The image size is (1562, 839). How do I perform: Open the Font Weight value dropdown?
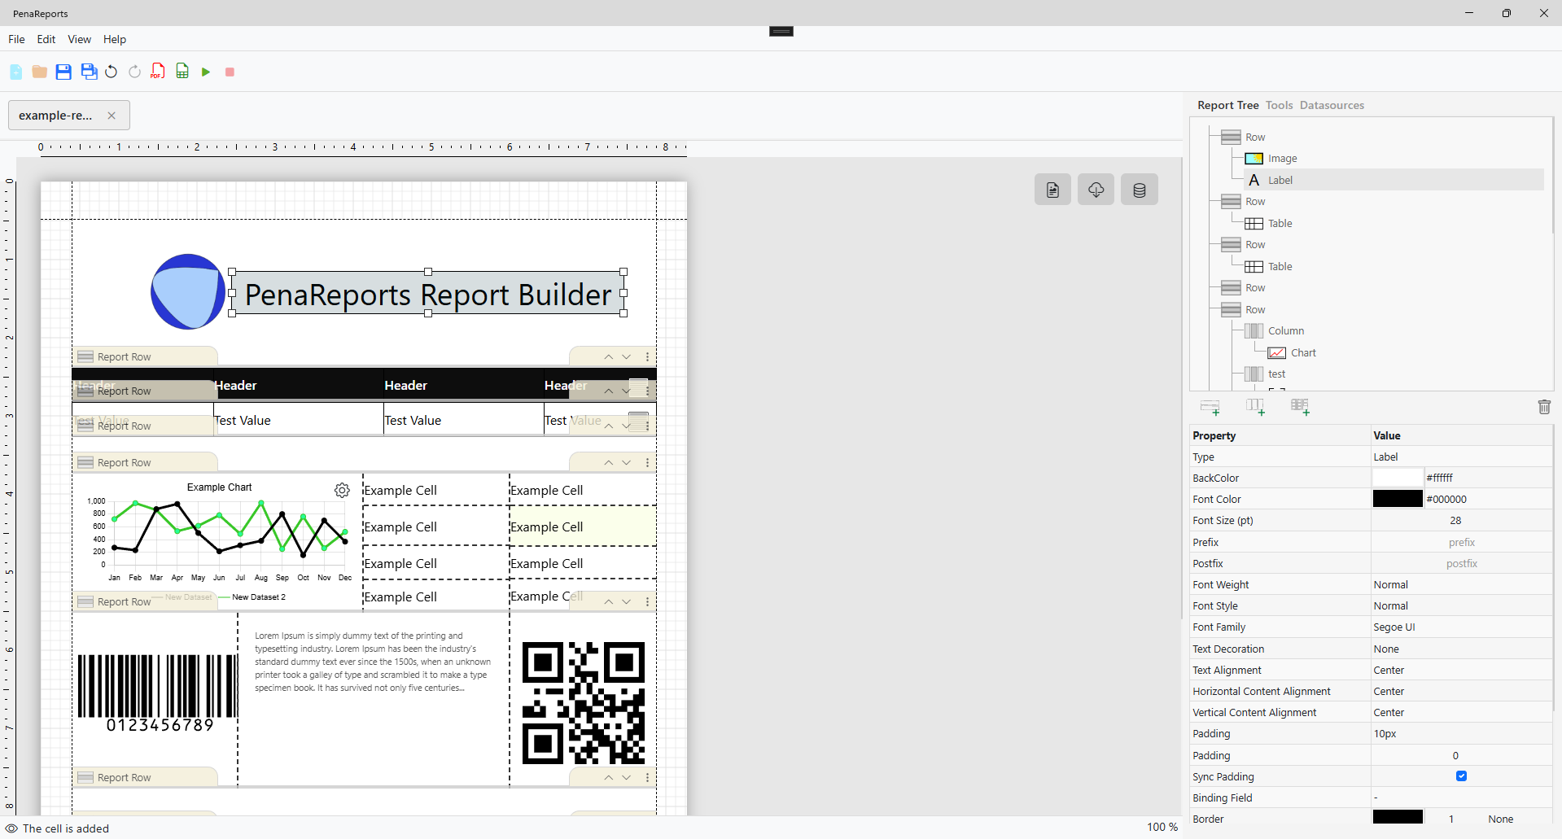pos(1460,585)
